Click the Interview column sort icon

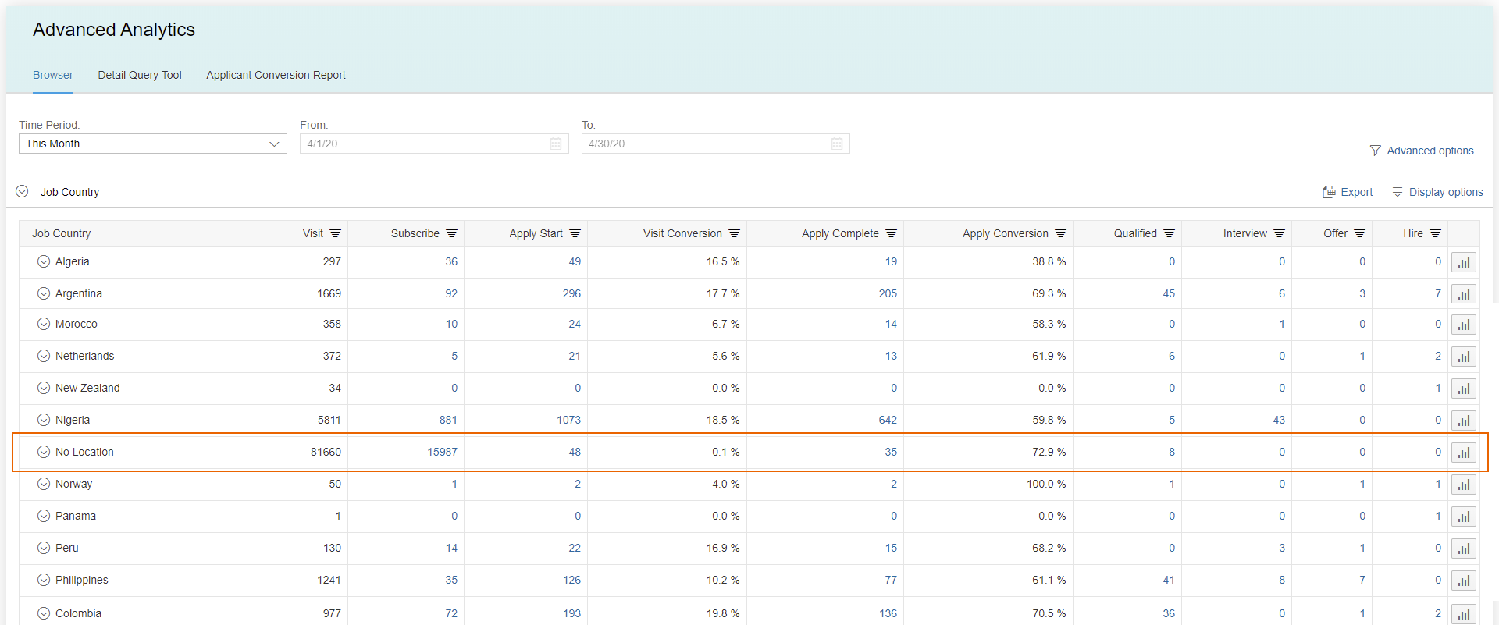[x=1279, y=233]
